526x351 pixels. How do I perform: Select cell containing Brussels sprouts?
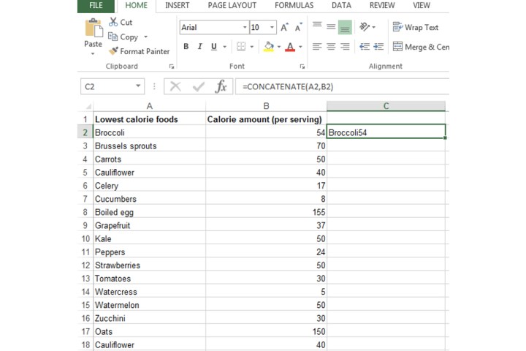click(148, 146)
